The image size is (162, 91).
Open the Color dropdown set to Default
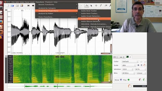[x=130, y=61]
